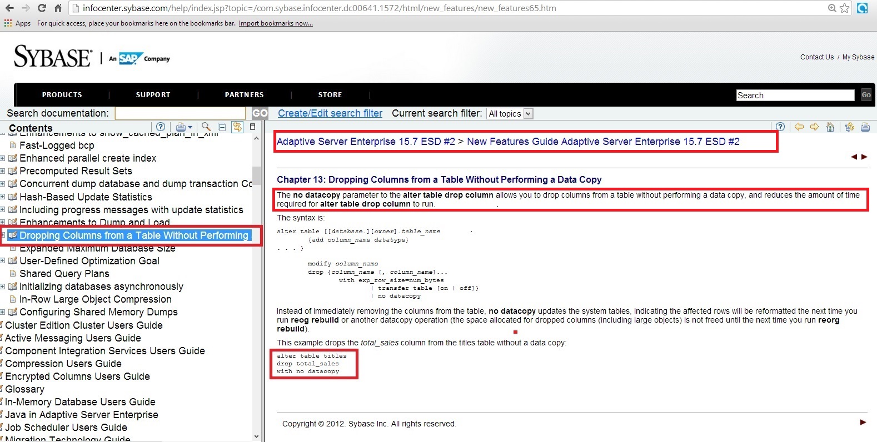Open the PARTNERS menu

click(245, 95)
